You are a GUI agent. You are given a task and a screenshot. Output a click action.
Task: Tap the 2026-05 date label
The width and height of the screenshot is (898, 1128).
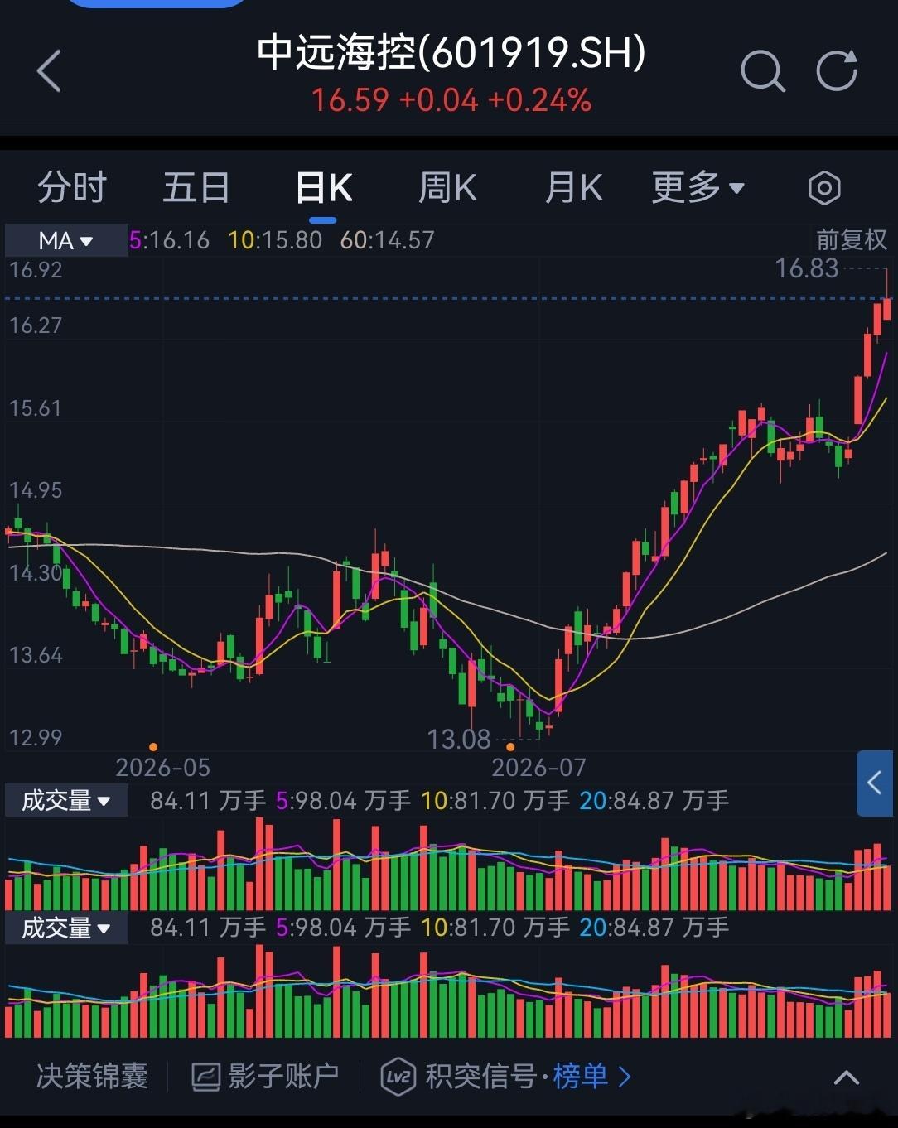(x=163, y=767)
